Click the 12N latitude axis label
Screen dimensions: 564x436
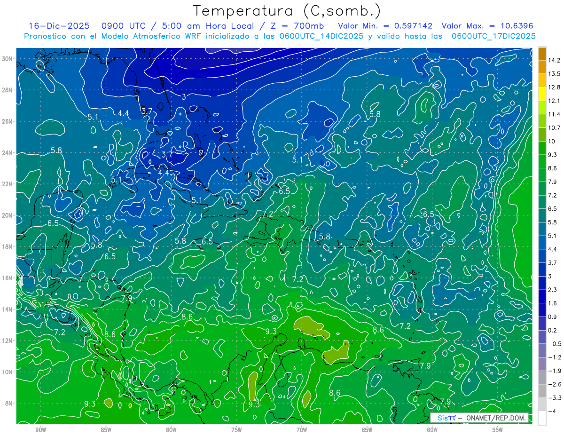7,341
